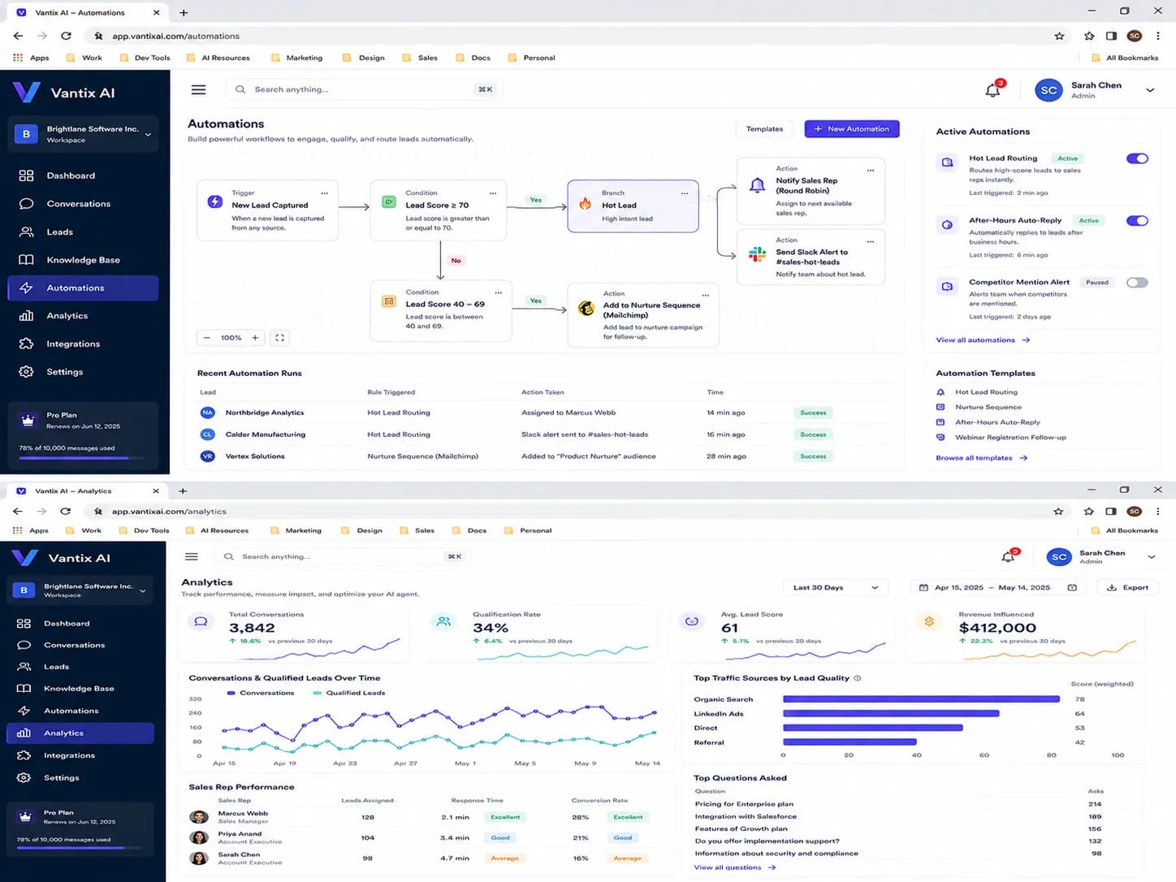1176x882 pixels.
Task: Click calendar icon next to May 14, 2025
Action: 1072,587
